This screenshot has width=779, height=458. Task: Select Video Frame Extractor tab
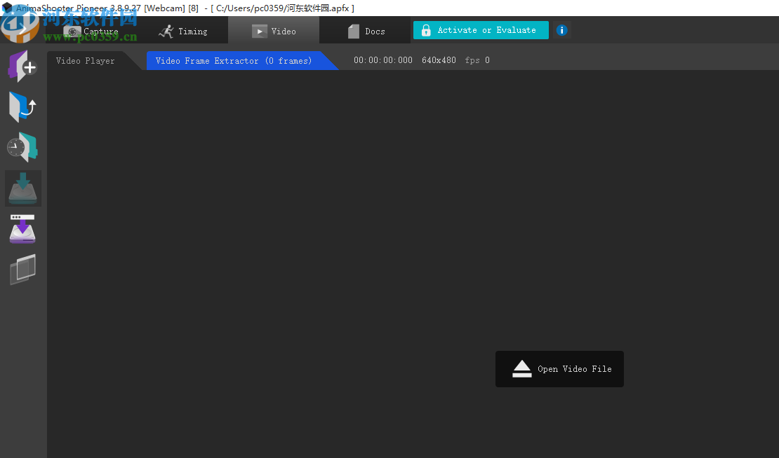[234, 60]
